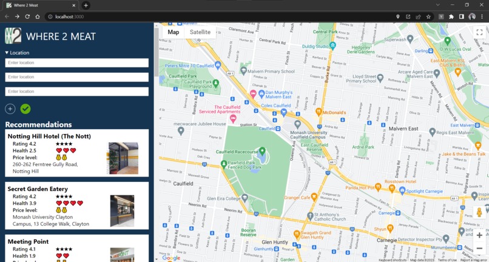
Task: Click Carnegie train station icon
Action: point(397,213)
